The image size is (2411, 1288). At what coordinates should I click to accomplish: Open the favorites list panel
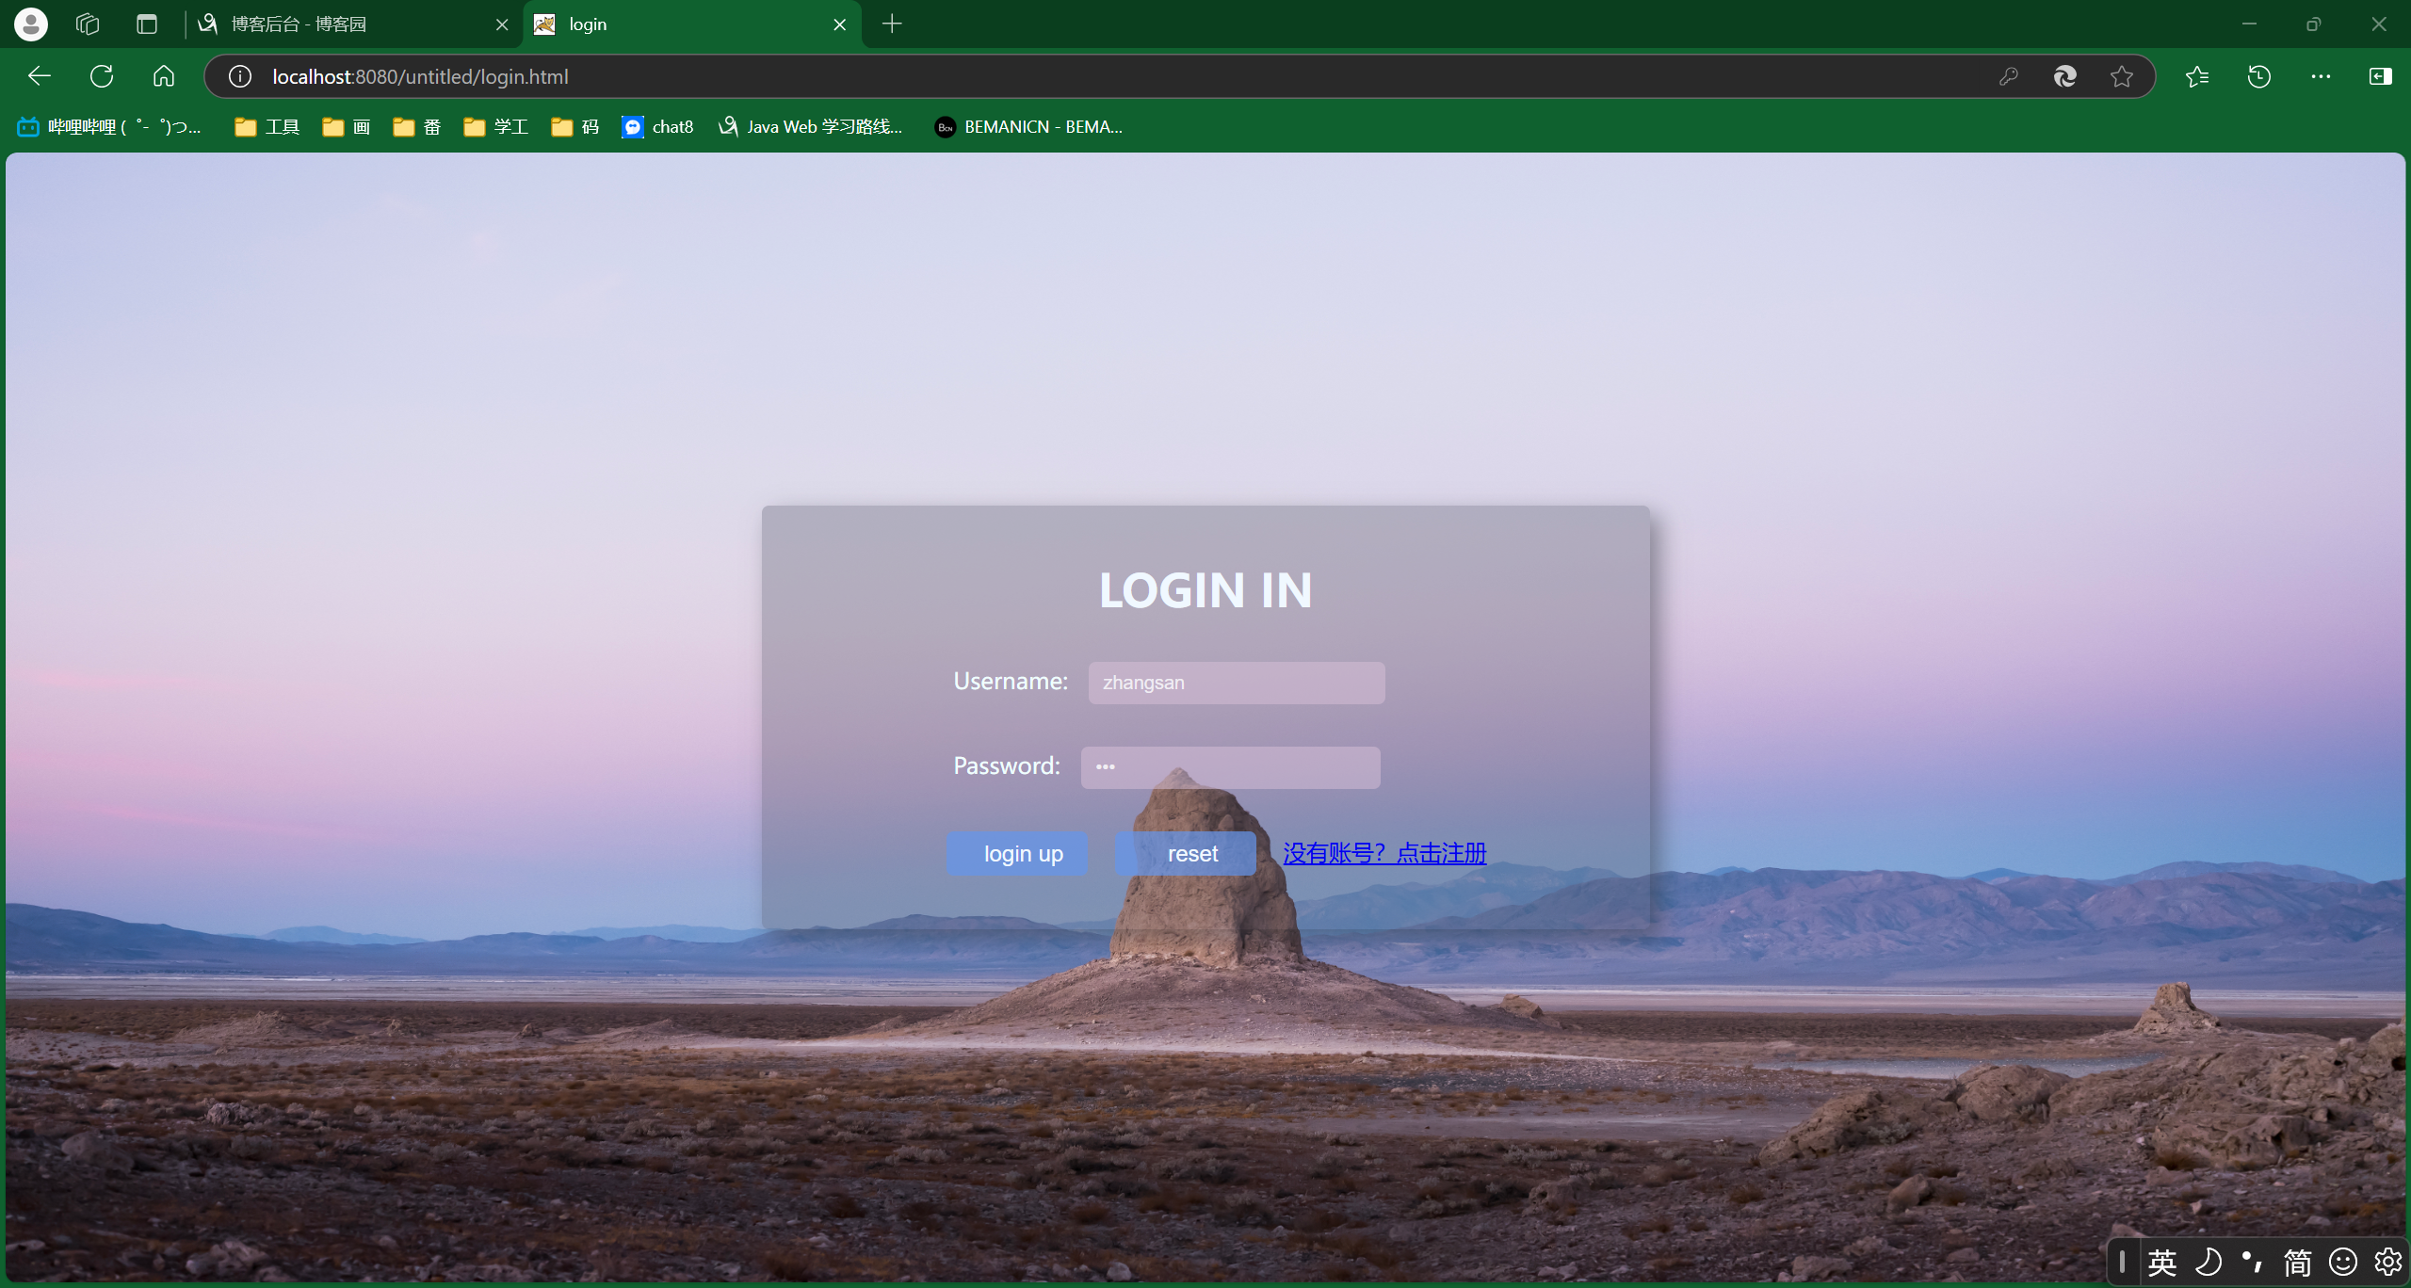[x=2196, y=76]
